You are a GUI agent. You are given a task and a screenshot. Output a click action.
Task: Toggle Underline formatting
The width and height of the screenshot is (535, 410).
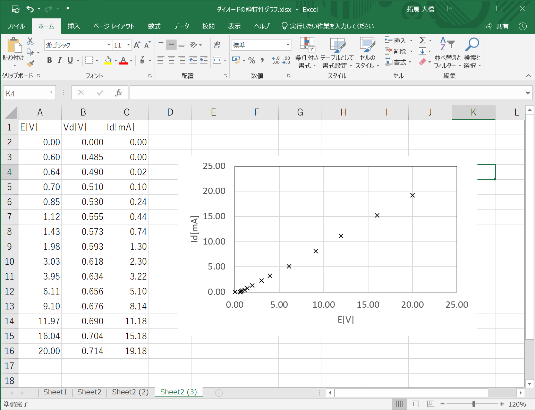(70, 60)
